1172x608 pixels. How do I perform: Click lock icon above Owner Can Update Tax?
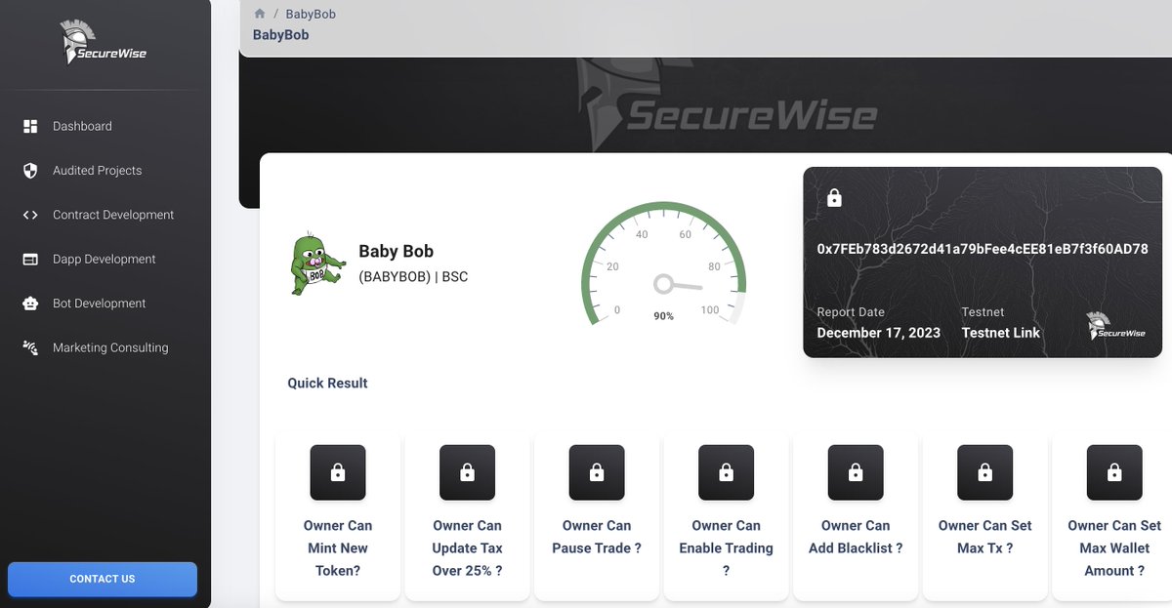click(x=467, y=473)
